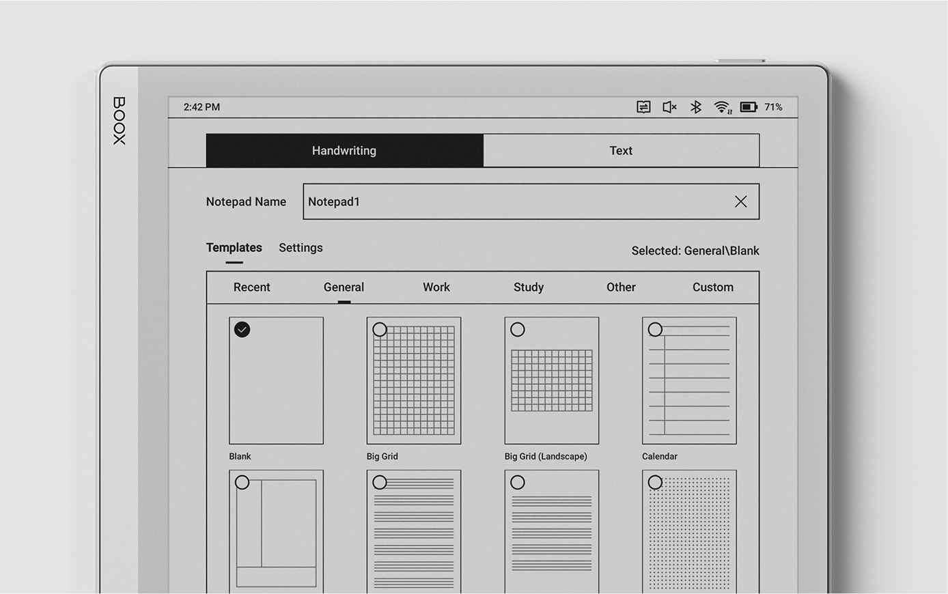The height and width of the screenshot is (594, 948).
Task: Click the Blank template thumbnail
Action: coord(276,380)
